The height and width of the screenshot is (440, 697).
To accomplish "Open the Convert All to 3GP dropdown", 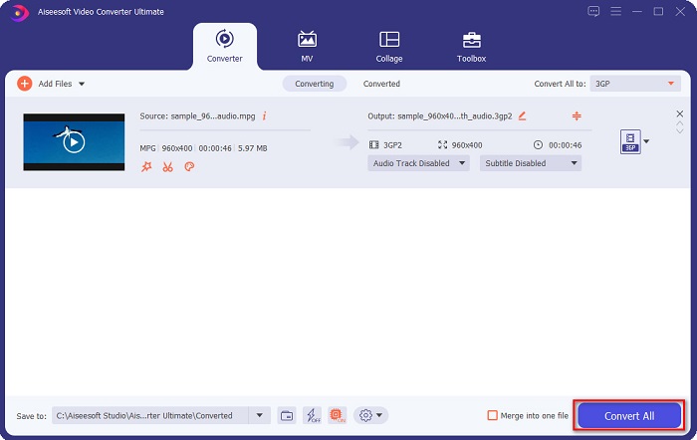I will 635,84.
